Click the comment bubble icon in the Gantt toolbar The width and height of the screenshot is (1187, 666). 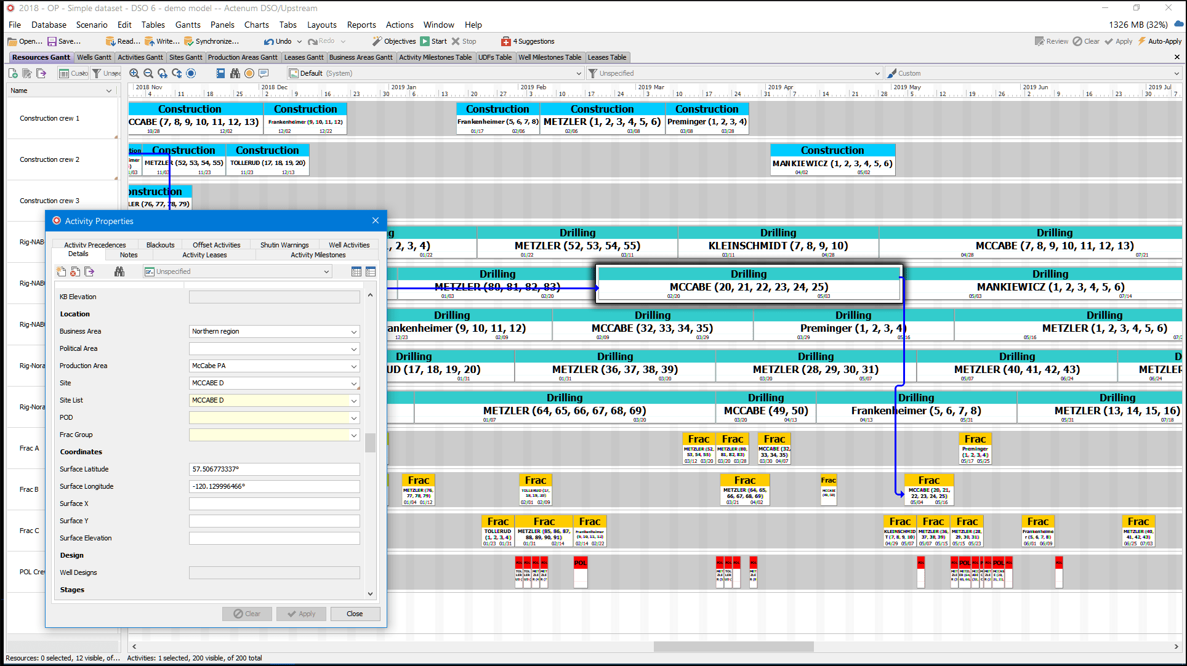click(x=264, y=73)
